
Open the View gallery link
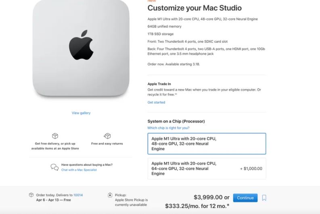(81, 113)
